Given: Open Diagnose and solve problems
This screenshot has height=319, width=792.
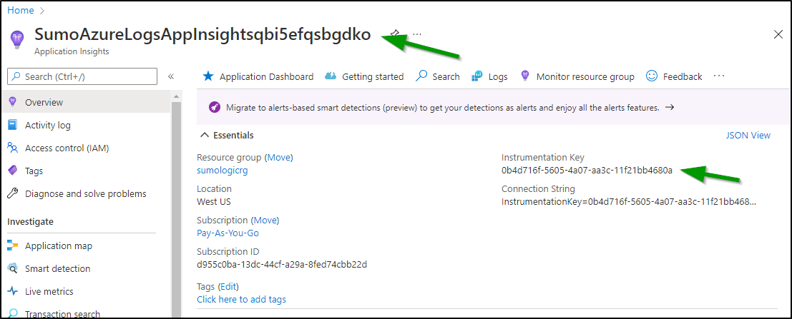Looking at the screenshot, I should pos(85,193).
